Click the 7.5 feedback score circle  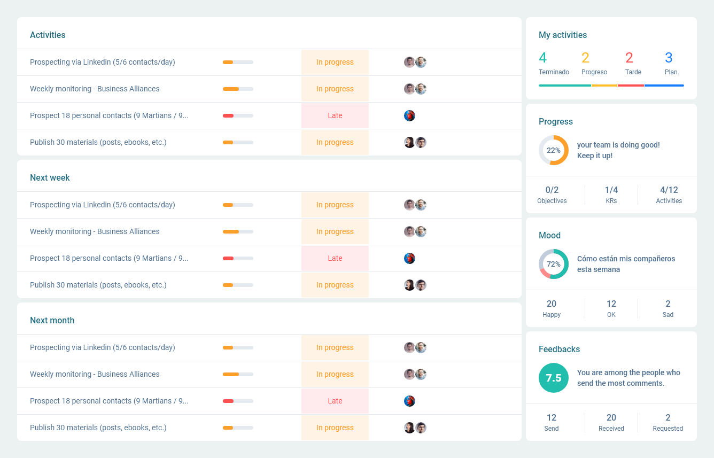[x=553, y=378]
